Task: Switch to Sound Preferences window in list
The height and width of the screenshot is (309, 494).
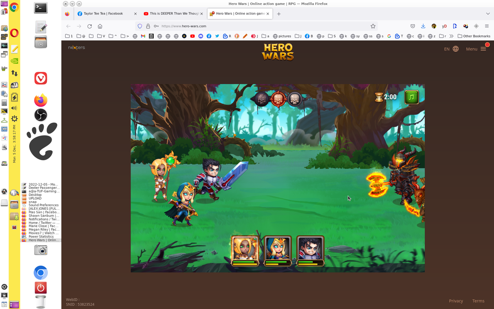Action: 41,205
